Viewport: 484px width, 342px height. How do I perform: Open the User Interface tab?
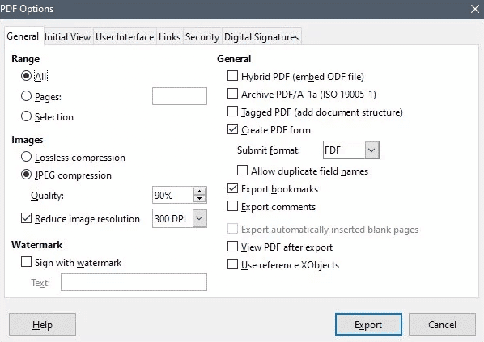pos(125,37)
